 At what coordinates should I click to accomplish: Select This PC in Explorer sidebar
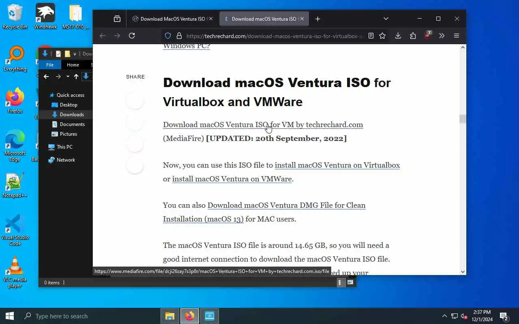[60, 147]
